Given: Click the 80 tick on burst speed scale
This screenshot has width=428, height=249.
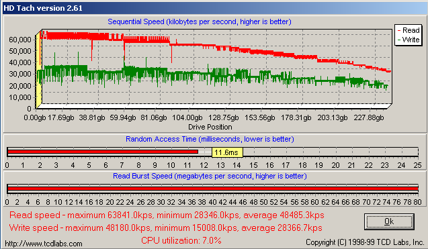Looking at the screenshot, I should [418, 202].
